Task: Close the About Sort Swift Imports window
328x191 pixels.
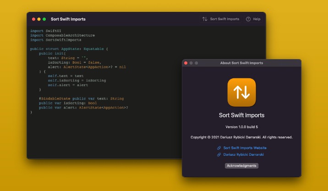Action: [x=186, y=63]
